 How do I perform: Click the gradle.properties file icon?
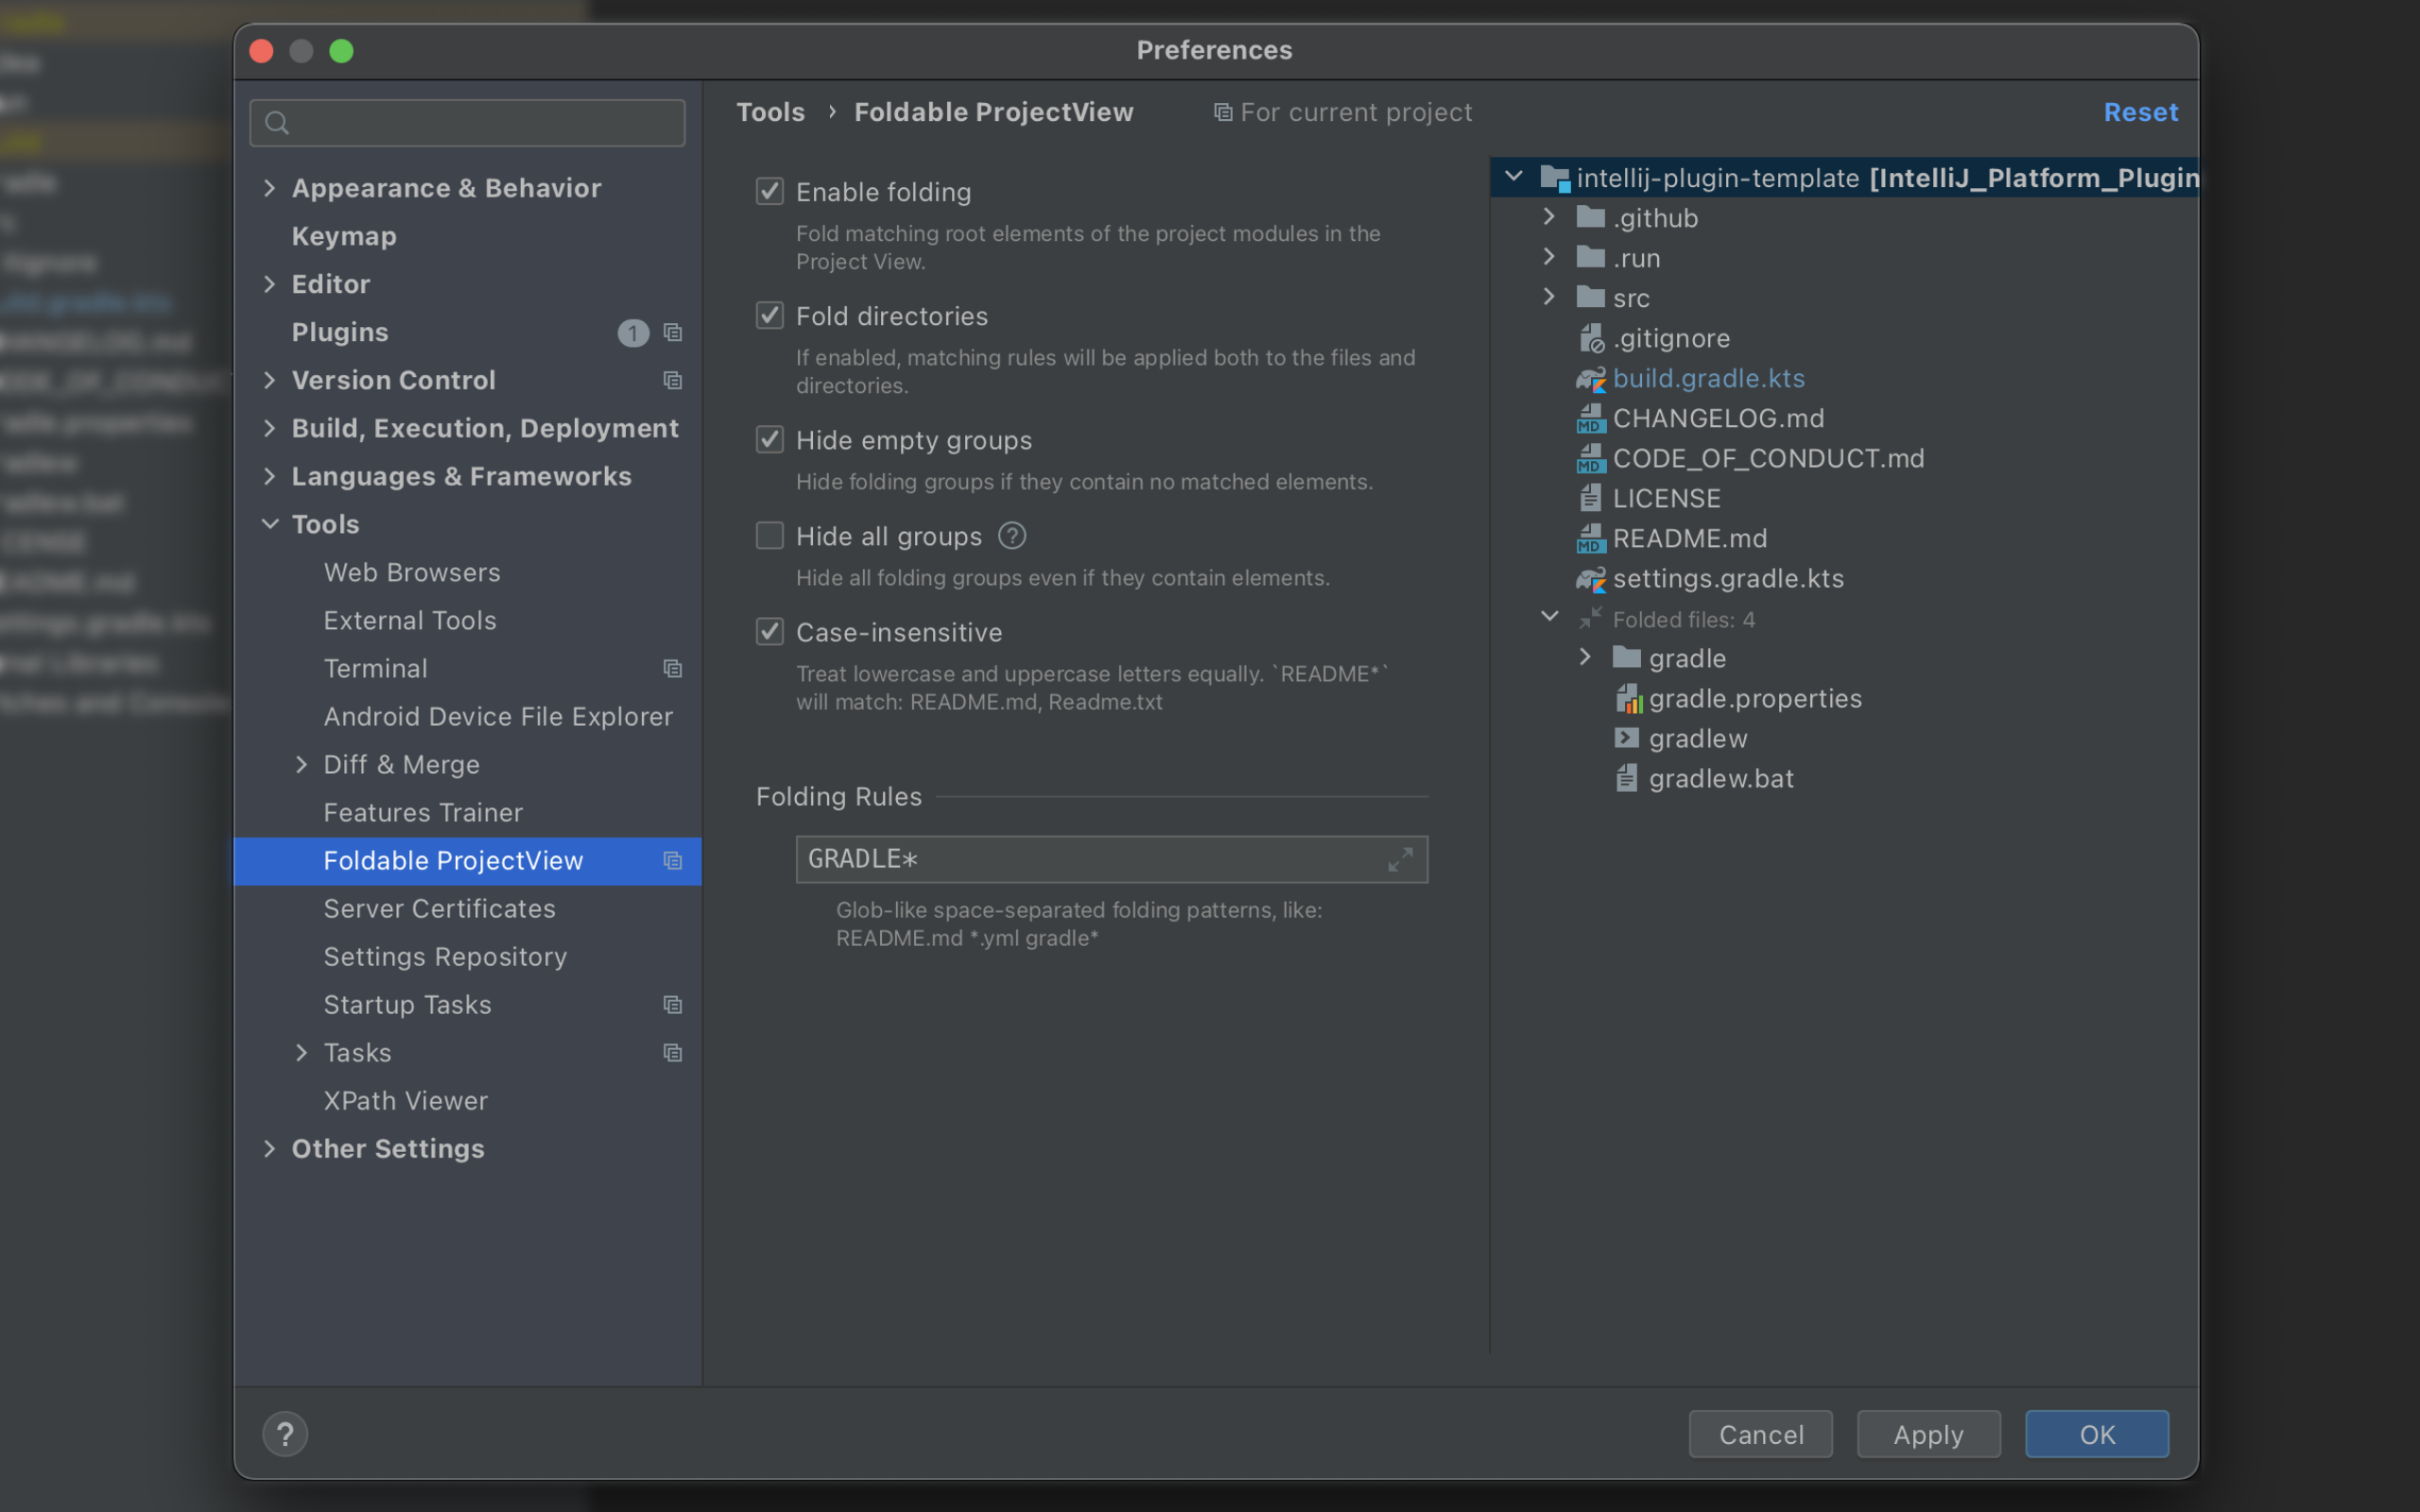1627,696
